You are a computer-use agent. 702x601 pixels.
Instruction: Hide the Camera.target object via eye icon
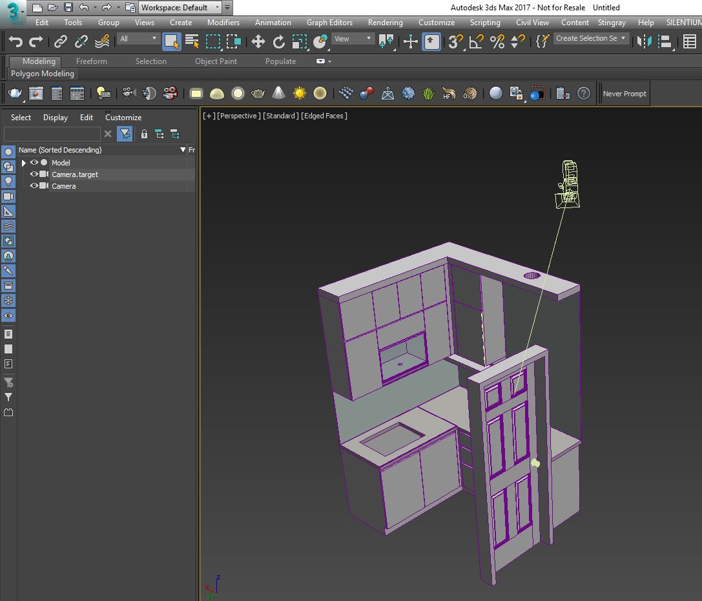[34, 174]
